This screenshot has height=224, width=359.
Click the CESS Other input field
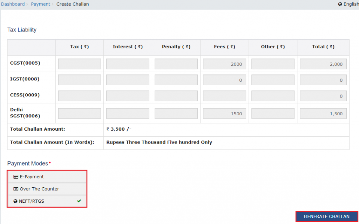(273, 96)
